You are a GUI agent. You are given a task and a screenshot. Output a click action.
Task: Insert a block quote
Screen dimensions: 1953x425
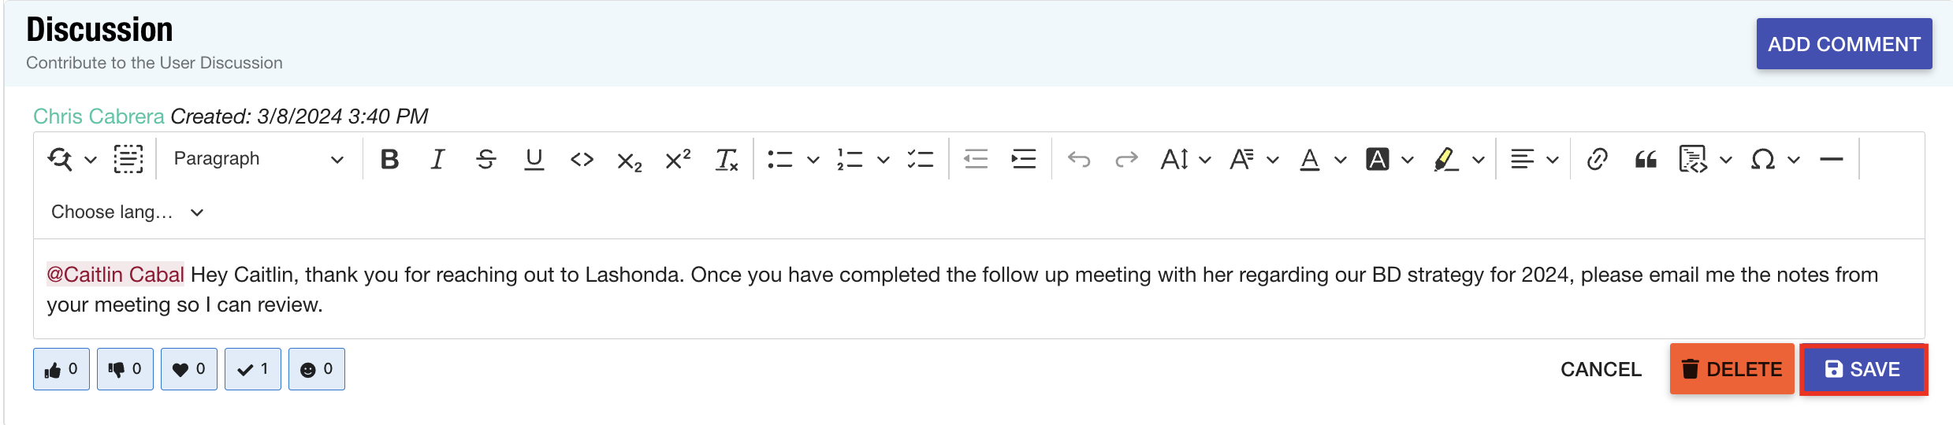point(1646,160)
